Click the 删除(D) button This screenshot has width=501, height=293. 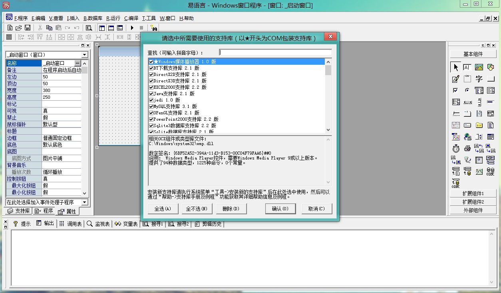click(x=231, y=209)
